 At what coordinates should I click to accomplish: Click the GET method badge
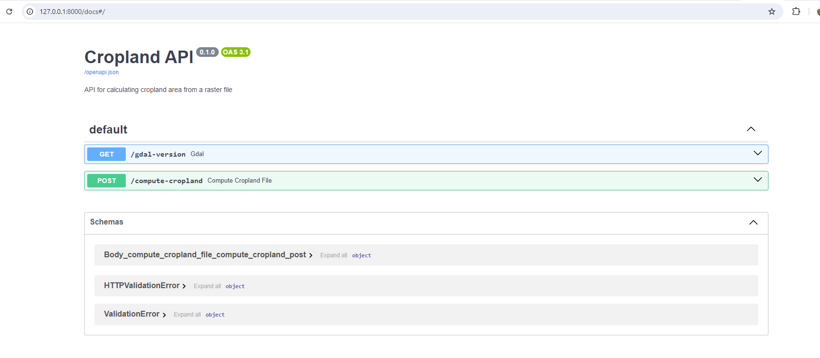(106, 154)
